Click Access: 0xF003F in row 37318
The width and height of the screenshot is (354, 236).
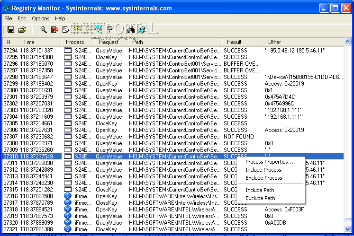coord(284,210)
